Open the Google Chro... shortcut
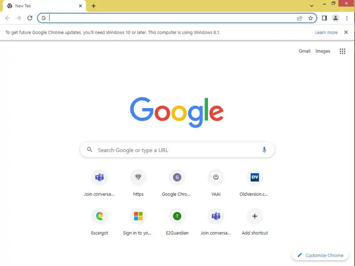This screenshot has width=355, height=266. pyautogui.click(x=177, y=183)
